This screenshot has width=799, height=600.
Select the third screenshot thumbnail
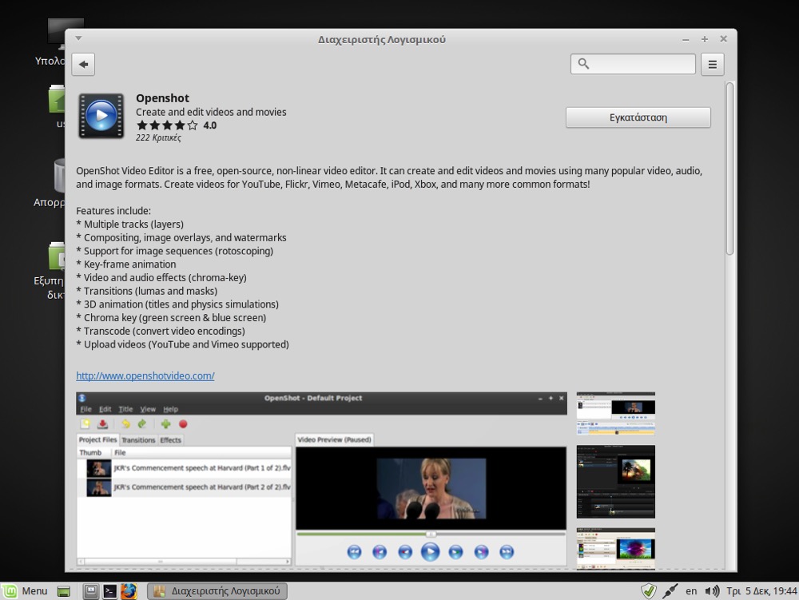tap(615, 549)
